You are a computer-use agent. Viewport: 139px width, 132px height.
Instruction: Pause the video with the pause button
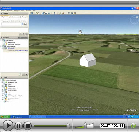tap(19, 126)
